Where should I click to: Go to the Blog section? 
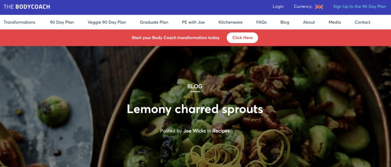(x=285, y=22)
